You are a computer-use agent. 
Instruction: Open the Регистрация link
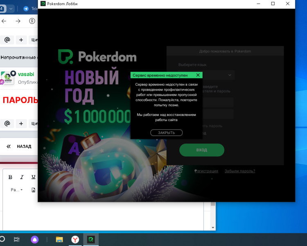point(206,171)
